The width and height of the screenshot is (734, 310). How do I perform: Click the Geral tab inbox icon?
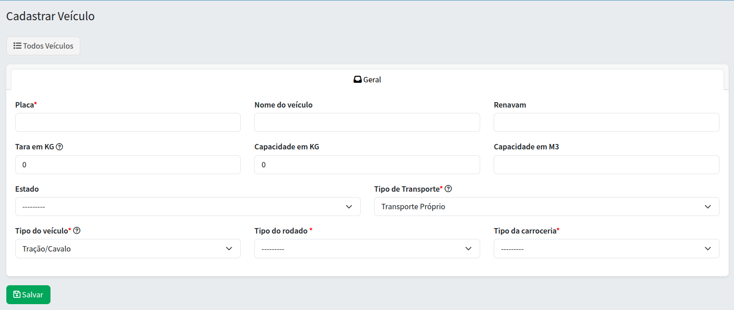(358, 80)
